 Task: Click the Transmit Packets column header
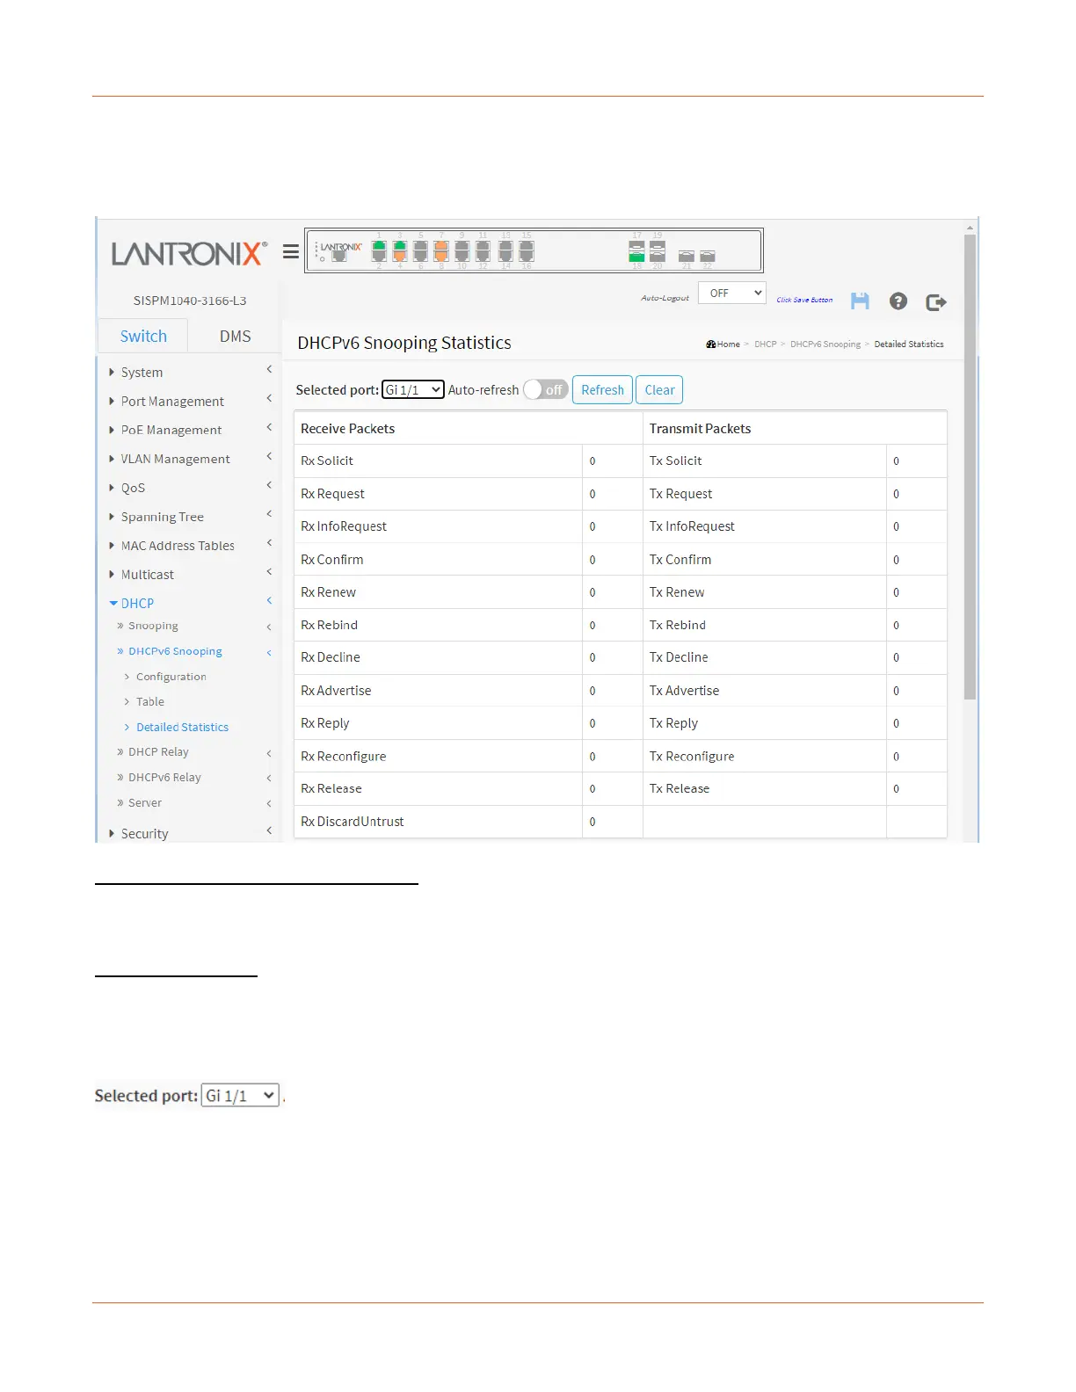point(700,429)
